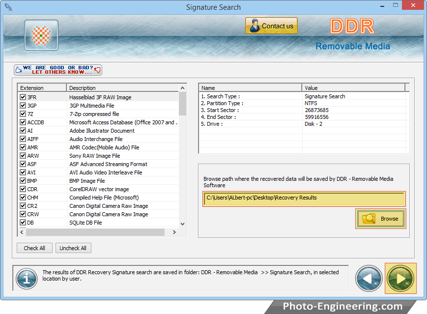Image resolution: width=427 pixels, height=314 pixels.
Task: Select 'Hasselblad 3F RAW Image' description
Action: coord(100,97)
